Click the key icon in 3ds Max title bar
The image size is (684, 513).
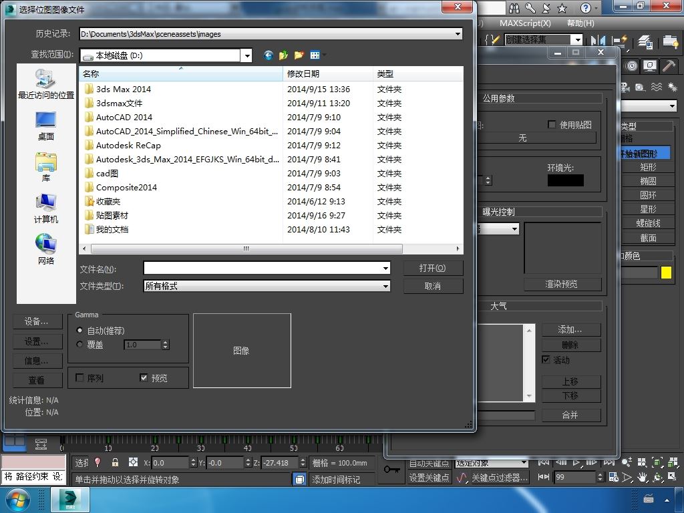point(530,8)
